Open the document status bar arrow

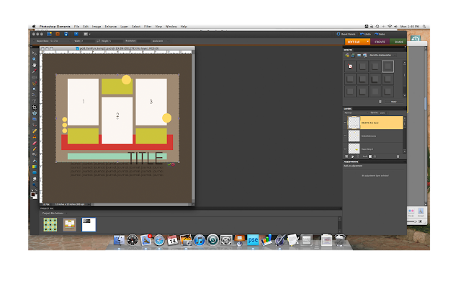[89, 204]
